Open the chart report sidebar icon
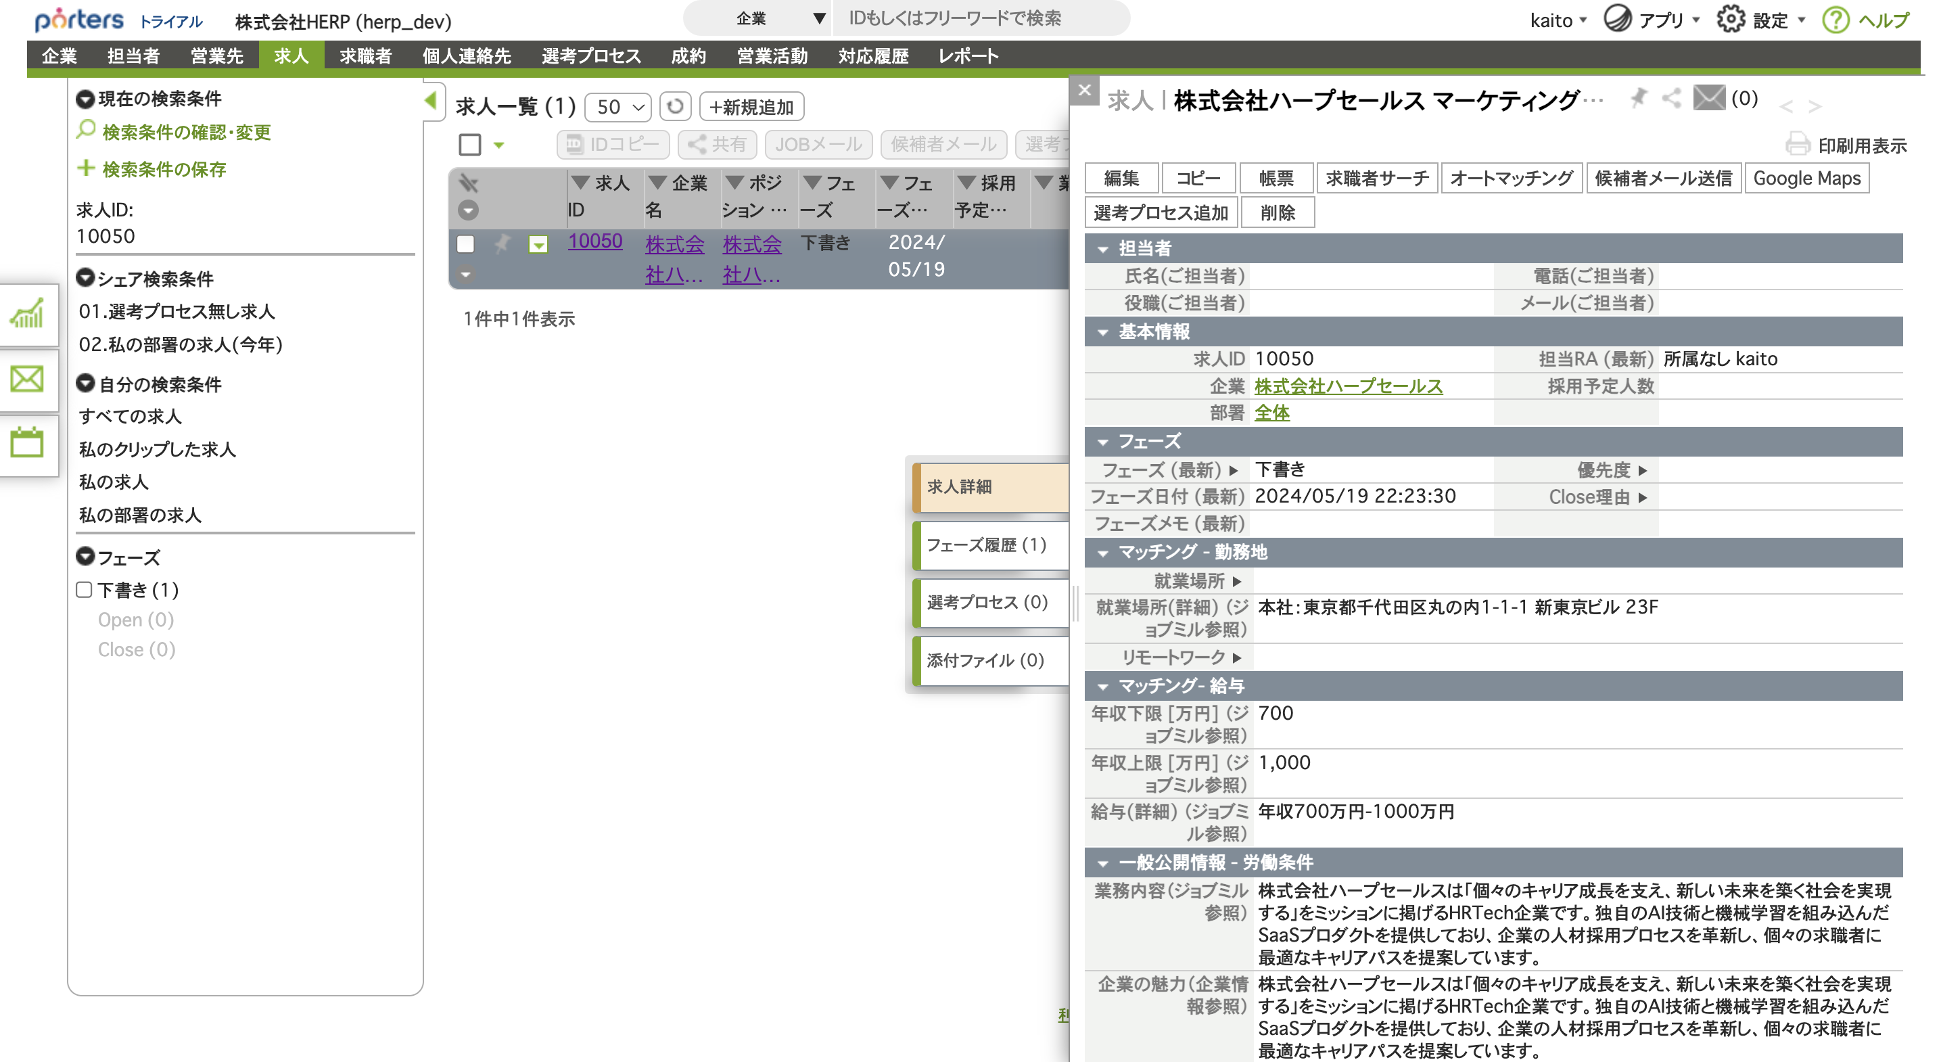 (x=27, y=314)
